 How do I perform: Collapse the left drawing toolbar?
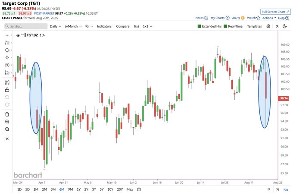(x=7, y=138)
